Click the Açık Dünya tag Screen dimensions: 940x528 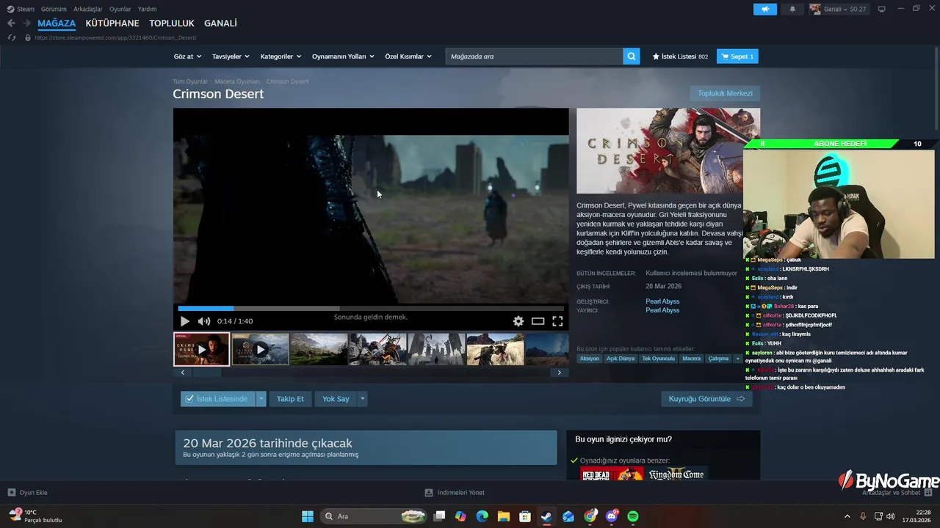[621, 359]
